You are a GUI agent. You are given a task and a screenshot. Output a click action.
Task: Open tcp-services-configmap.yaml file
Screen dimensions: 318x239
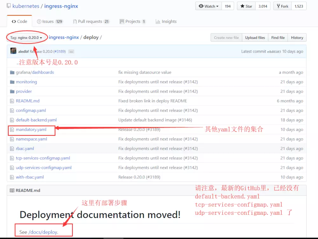click(43, 158)
